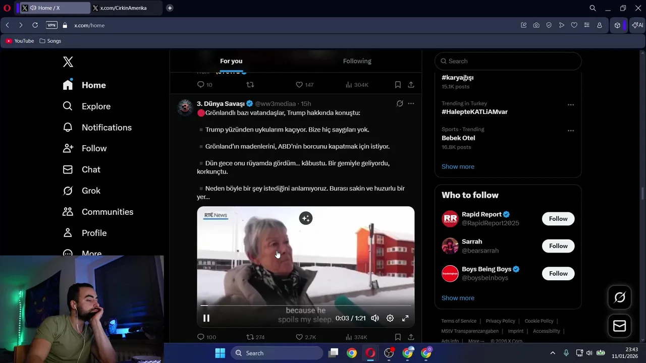
Task: Open Follow in the sidebar
Action: [84, 148]
